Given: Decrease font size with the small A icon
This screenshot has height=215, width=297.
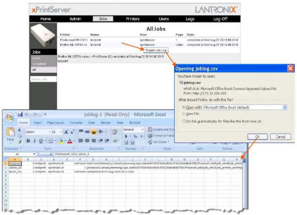Looking at the screenshot, I should point(72,132).
